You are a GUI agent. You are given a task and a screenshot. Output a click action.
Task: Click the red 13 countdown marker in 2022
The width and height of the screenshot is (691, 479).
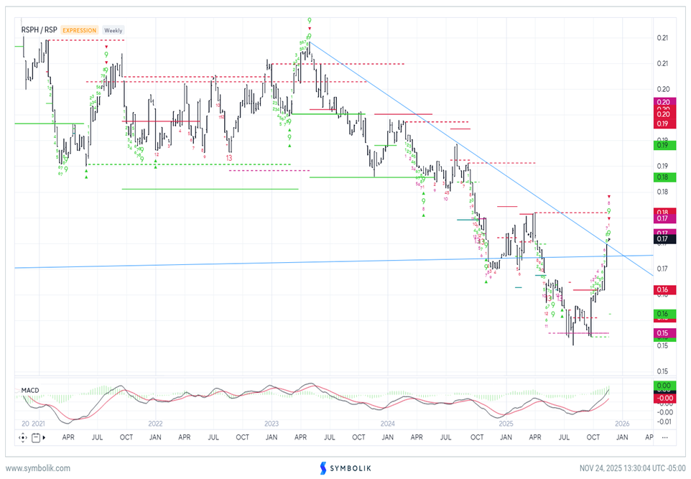point(228,157)
